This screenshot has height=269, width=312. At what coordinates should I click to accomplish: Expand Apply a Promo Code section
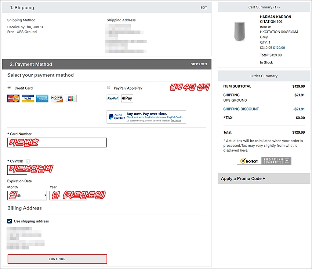264,178
